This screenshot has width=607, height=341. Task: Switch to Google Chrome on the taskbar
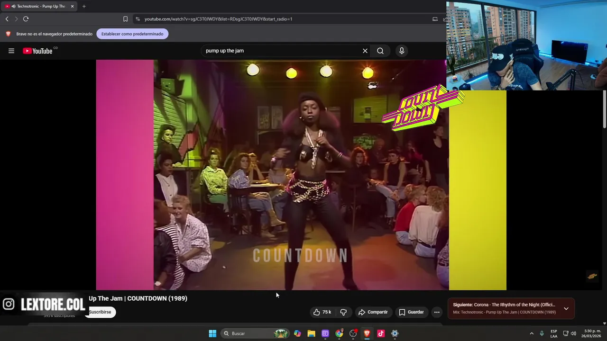pos(339,333)
